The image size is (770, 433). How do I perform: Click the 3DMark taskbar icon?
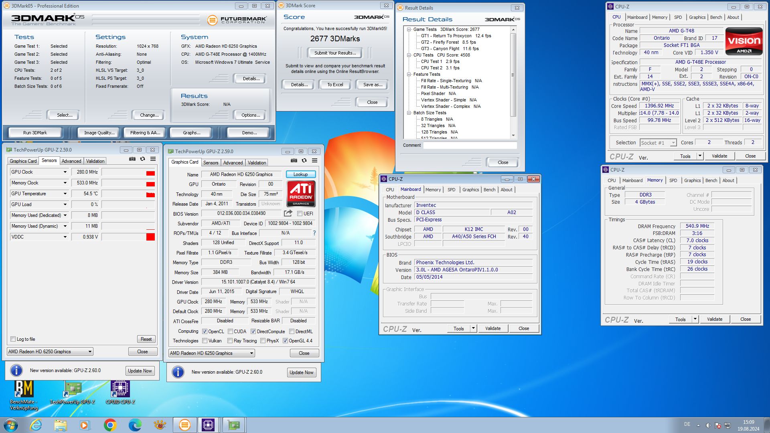pos(184,425)
